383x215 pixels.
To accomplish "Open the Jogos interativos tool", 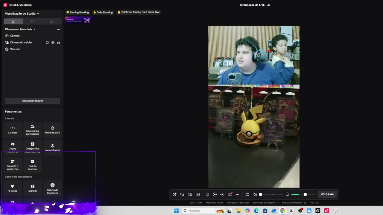I will pos(13,148).
